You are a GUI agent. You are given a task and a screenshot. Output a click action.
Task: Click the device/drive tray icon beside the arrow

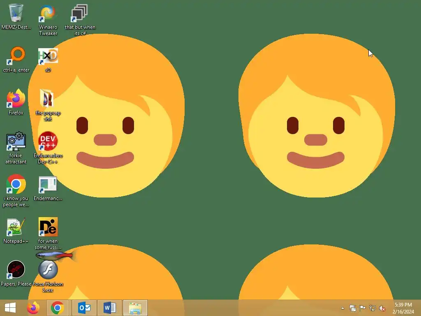coord(353,308)
